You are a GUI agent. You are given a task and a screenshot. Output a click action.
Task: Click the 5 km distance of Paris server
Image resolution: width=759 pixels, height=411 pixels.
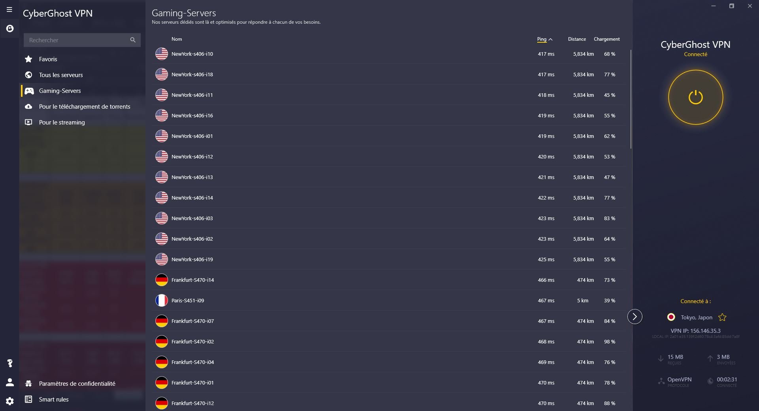(x=583, y=300)
